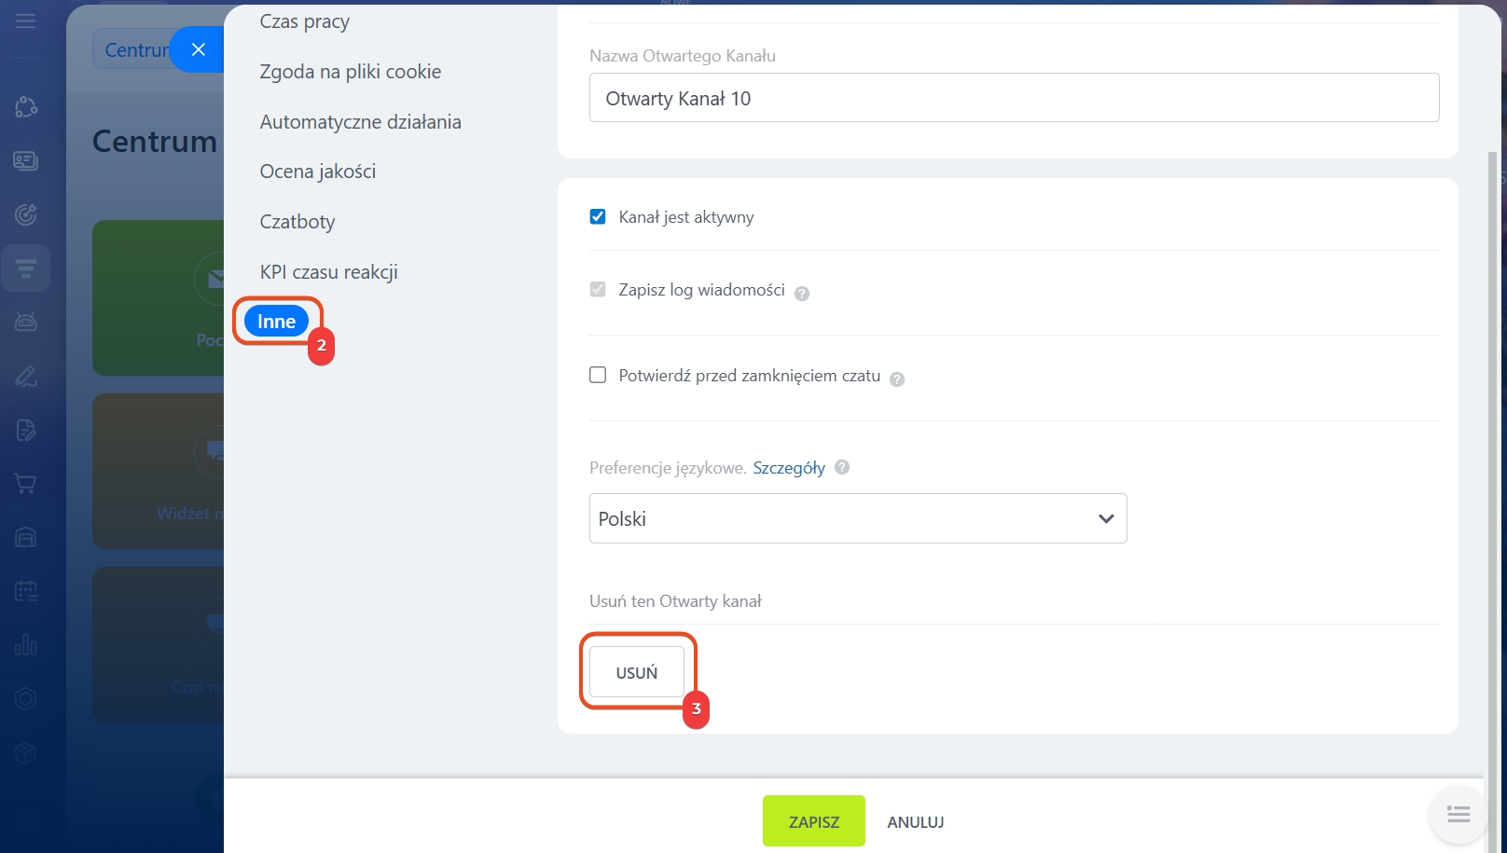Uncheck the Kanał jest aktywny checkbox

598,217
